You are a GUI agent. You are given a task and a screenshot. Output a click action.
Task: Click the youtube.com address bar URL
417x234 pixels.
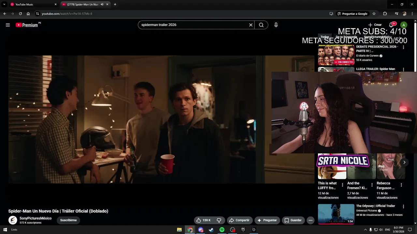(x=67, y=14)
